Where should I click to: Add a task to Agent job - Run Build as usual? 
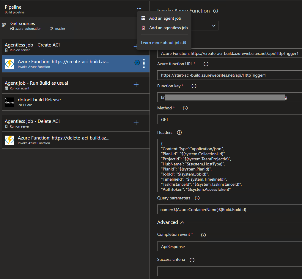pyautogui.click(x=136, y=85)
